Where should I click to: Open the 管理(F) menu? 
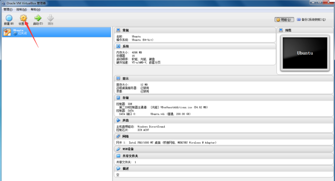coord(8,9)
